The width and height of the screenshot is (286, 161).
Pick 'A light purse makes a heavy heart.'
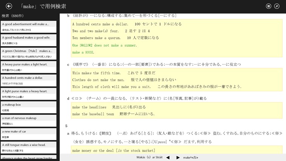(x=29, y=94)
